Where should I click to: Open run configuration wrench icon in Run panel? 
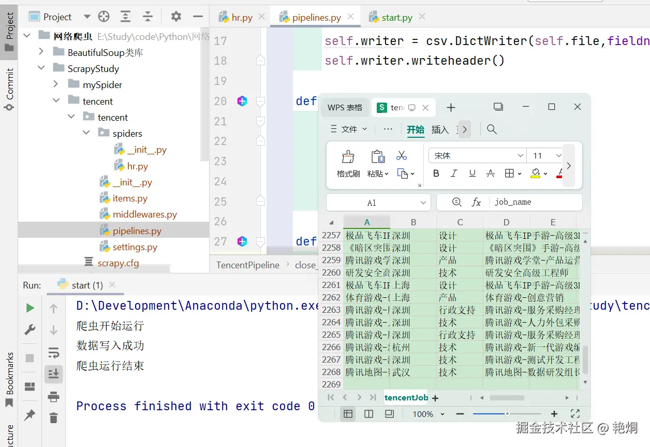(x=30, y=330)
